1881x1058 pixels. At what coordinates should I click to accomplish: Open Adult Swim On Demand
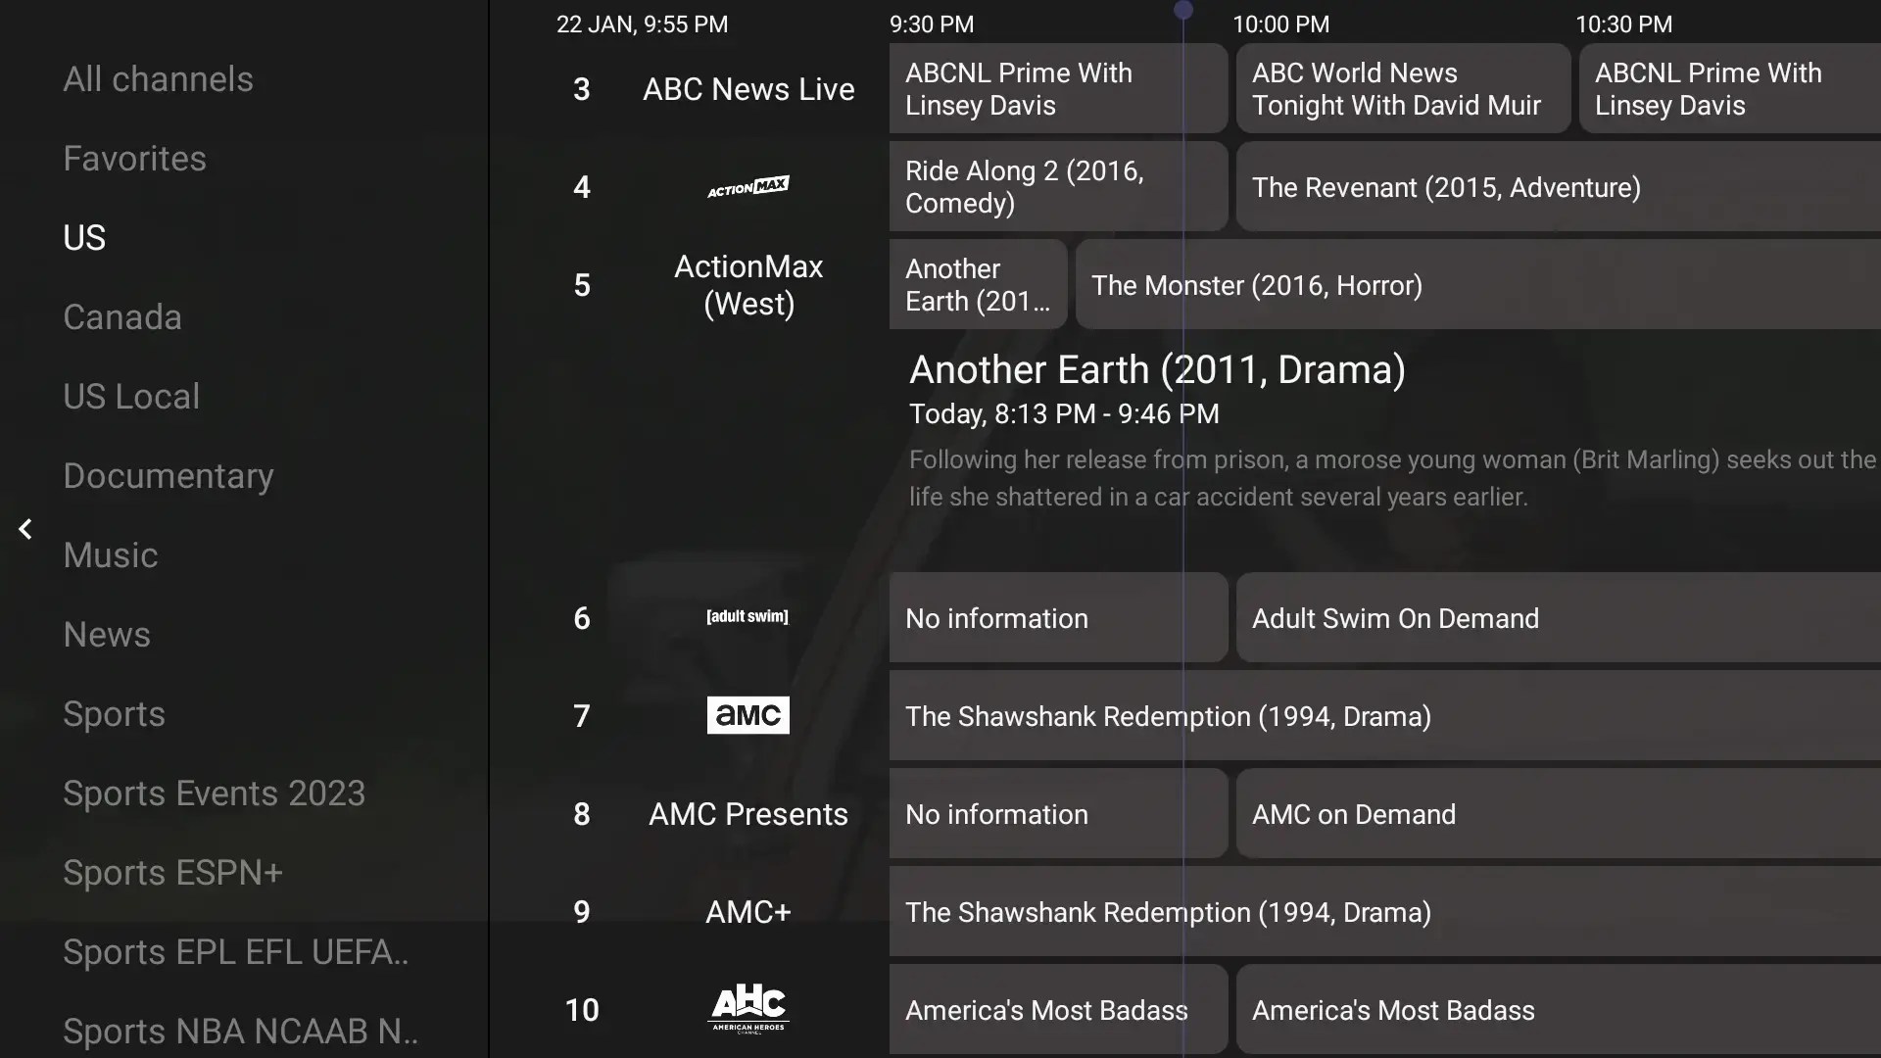click(1559, 617)
